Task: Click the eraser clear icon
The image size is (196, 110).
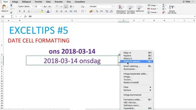Action: (163, 12)
